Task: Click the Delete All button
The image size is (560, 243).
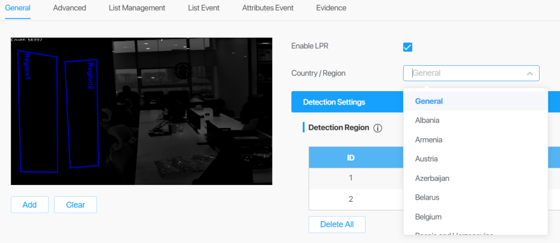Action: coord(337,225)
